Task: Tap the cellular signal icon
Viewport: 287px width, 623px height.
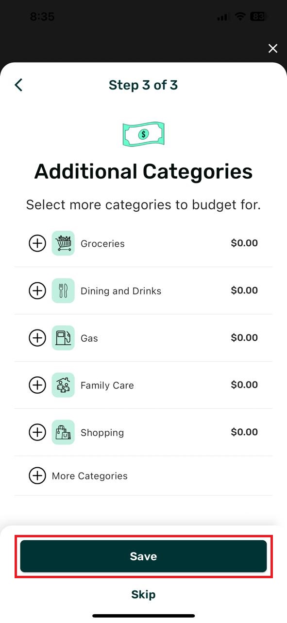Action: coord(221,17)
